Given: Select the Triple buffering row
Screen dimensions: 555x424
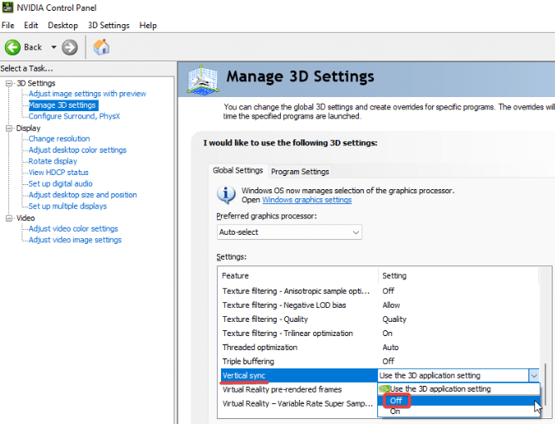Looking at the screenshot, I should (248, 362).
